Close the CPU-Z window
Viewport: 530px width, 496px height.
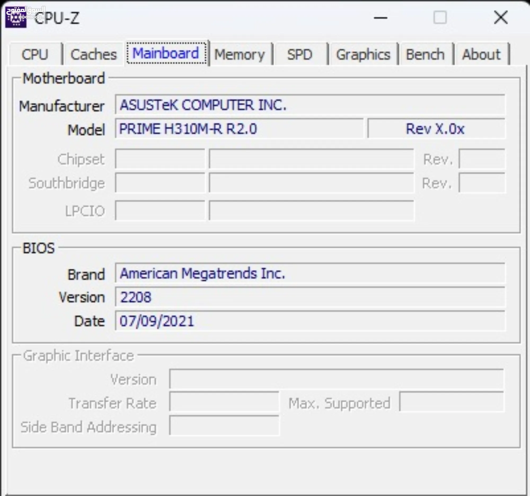(x=500, y=18)
